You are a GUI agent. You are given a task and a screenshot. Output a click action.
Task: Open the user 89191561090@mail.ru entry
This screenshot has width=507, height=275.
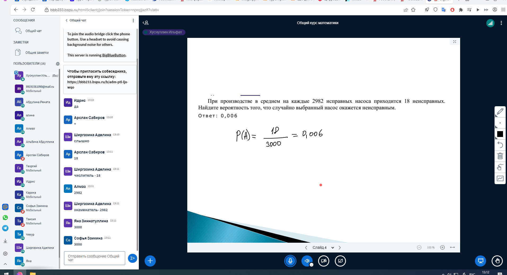(36, 89)
